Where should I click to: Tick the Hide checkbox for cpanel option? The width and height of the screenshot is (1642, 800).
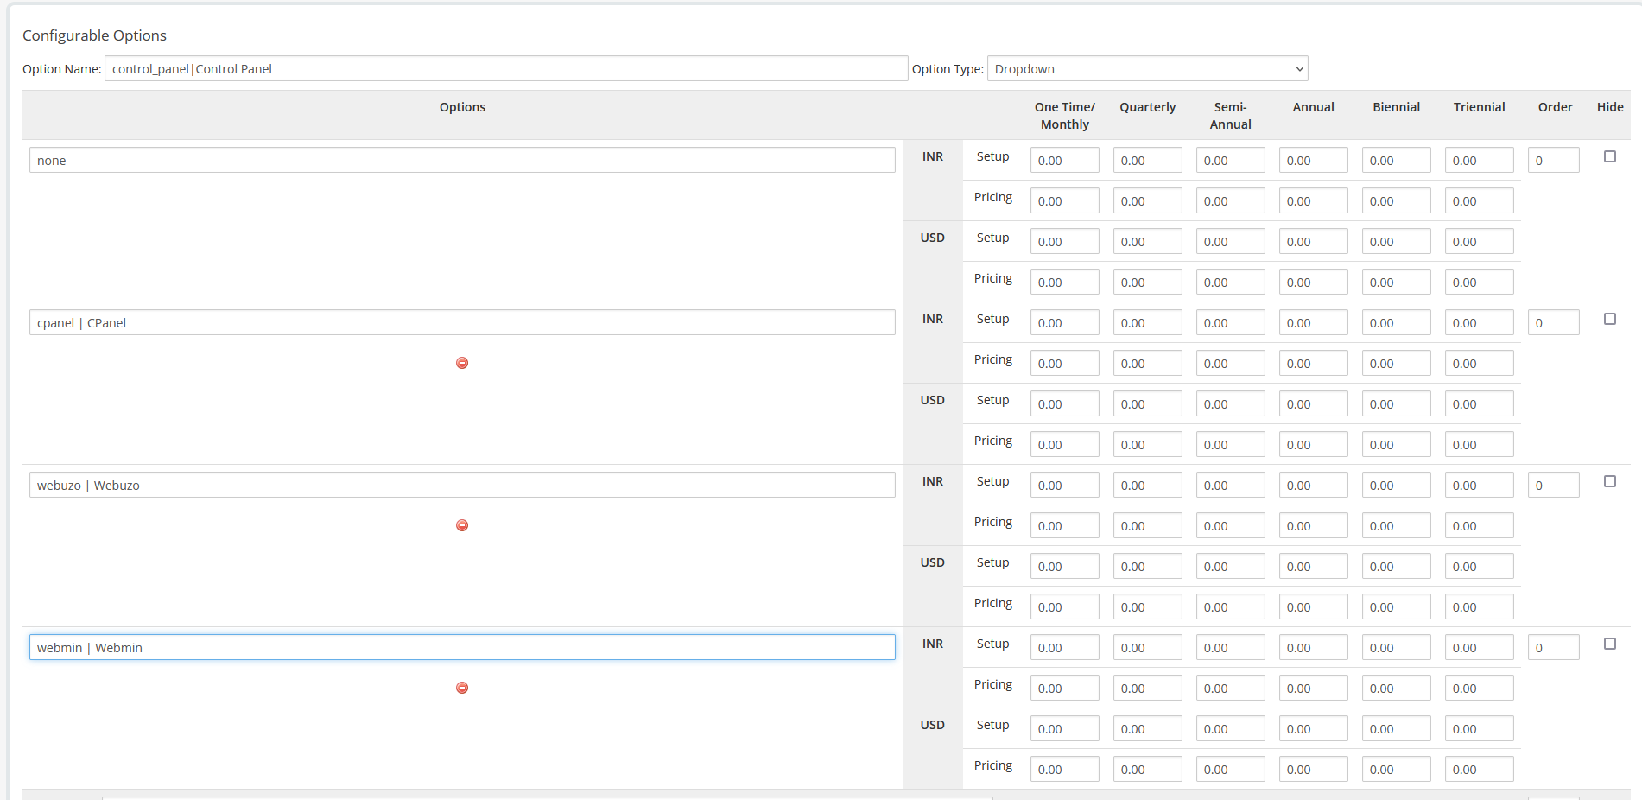point(1610,319)
